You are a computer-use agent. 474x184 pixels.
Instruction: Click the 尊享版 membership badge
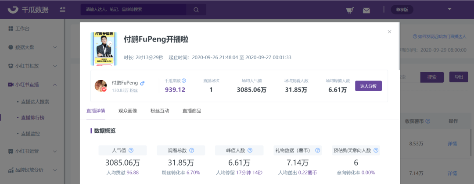click(x=402, y=10)
